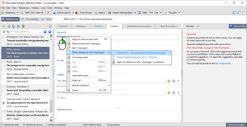Open the Tasks workspace
Screen dimensions: 247x127
[46, 19]
